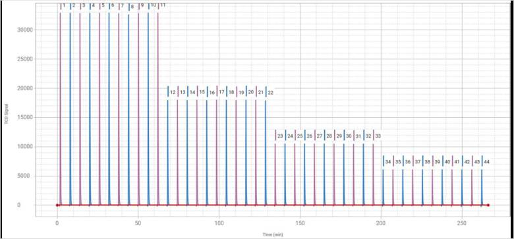
Task: Click peak label 4
Action: click(94, 5)
